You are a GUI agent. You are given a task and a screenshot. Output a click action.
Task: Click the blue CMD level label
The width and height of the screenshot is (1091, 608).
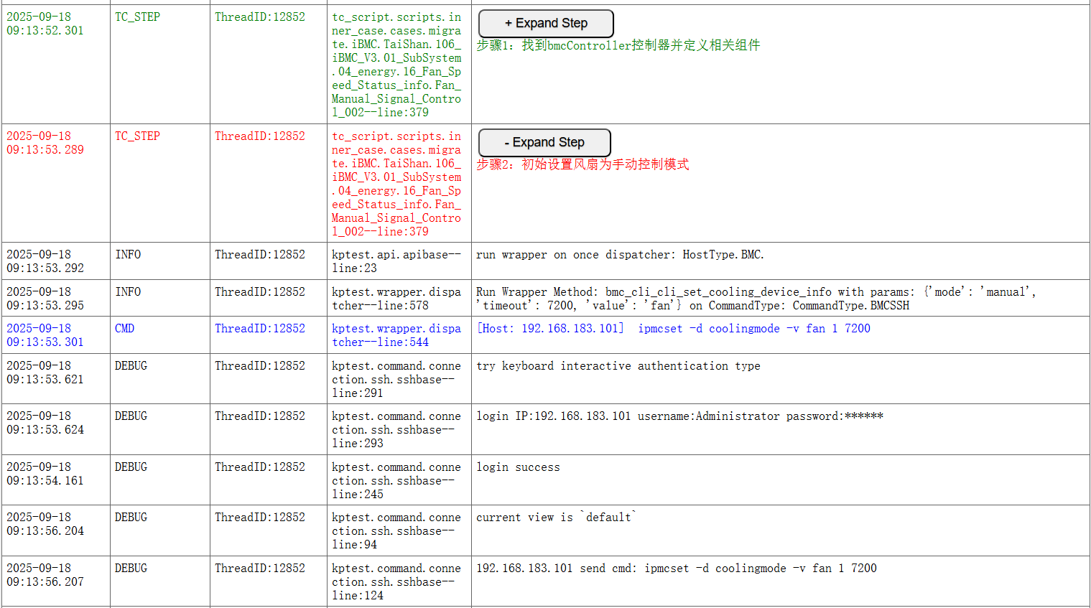tap(124, 329)
